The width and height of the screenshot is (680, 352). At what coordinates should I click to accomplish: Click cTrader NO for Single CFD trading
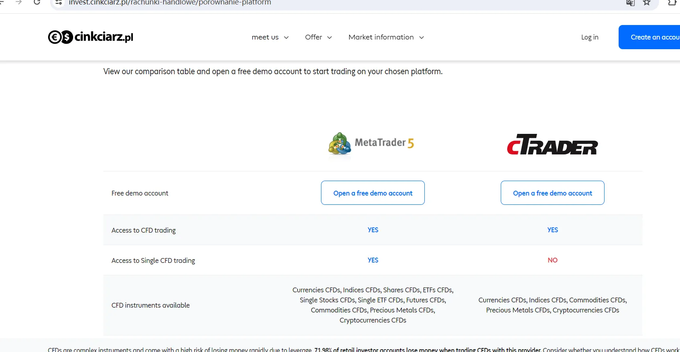tap(552, 260)
